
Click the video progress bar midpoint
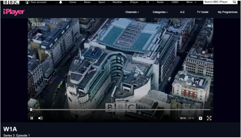tap(120, 109)
